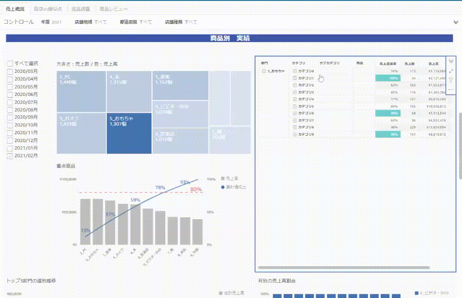Check the 2020/06月 checkbox
The height and width of the screenshot is (298, 462).
point(10,95)
